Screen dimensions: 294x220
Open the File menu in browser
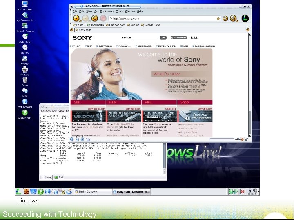point(75,11)
